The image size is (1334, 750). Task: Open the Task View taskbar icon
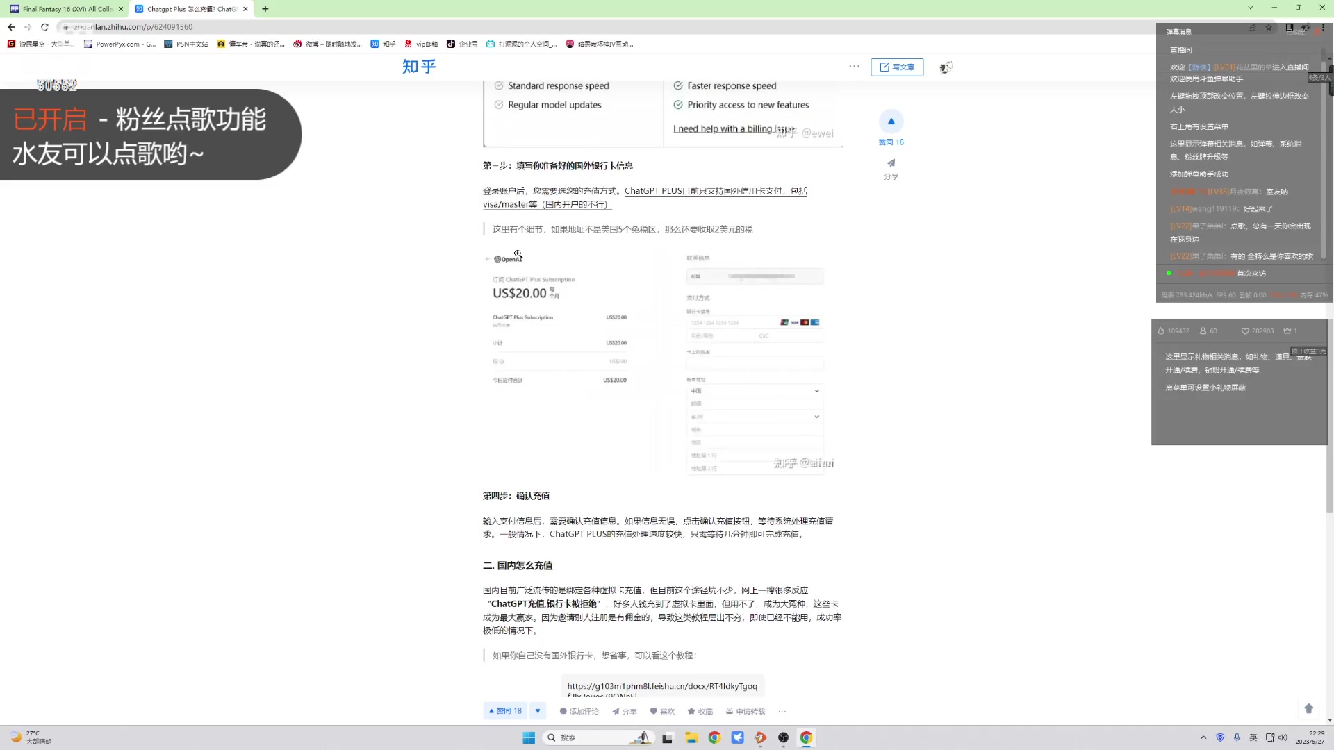click(667, 737)
